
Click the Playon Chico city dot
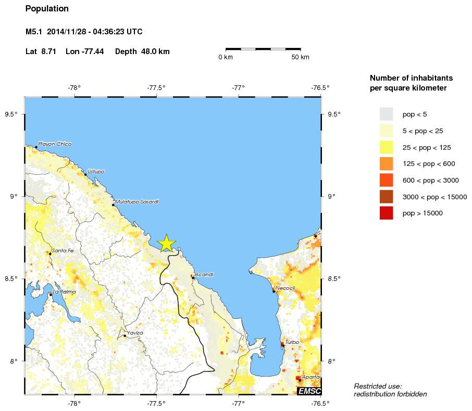(37, 147)
